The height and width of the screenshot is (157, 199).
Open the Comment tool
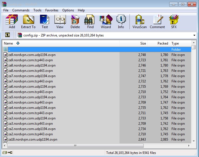pos(157,21)
